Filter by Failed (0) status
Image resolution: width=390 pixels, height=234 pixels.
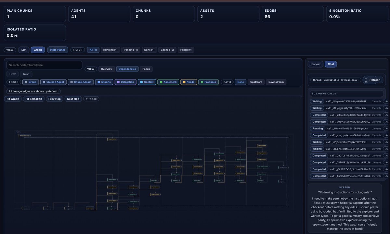pyautogui.click(x=186, y=50)
